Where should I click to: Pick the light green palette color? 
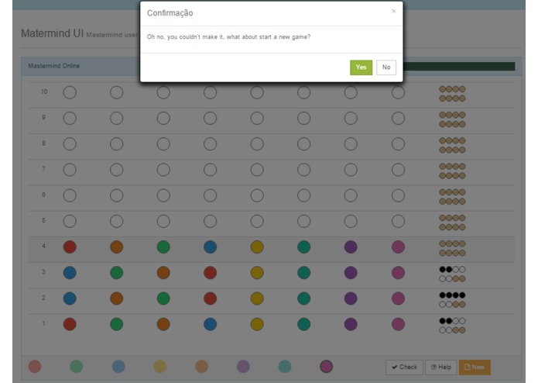coord(77,367)
